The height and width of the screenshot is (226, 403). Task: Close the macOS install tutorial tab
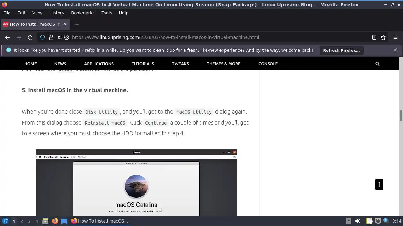tap(65, 24)
